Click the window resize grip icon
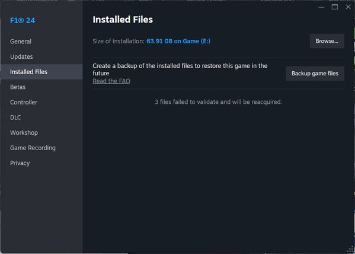The width and height of the screenshot is (355, 254). (x=350, y=250)
